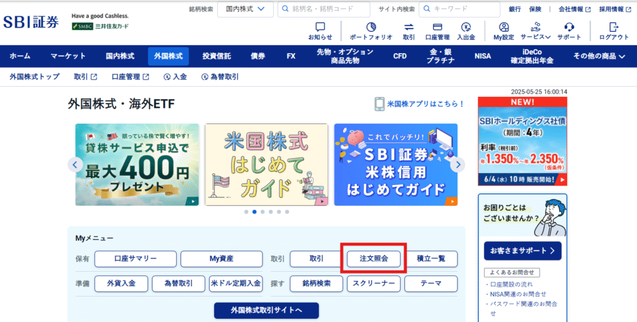Image resolution: width=637 pixels, height=322 pixels.
Task: Select the 外国株式 nav tab
Action: [x=168, y=56]
